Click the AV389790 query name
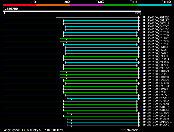This screenshot has width=174, height=132. (10, 9)
